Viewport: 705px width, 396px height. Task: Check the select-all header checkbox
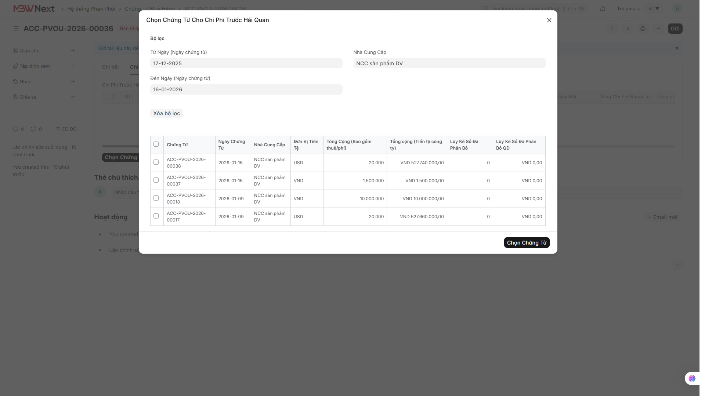[x=156, y=144]
